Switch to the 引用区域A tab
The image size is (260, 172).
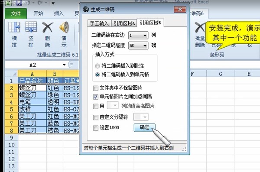coord(124,23)
